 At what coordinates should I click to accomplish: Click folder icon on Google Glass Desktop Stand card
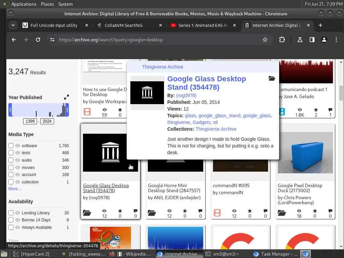coord(87,213)
